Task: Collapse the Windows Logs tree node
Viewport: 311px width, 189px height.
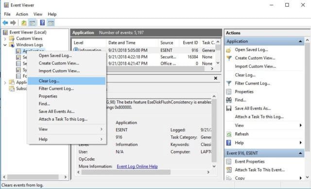Action: point(5,45)
